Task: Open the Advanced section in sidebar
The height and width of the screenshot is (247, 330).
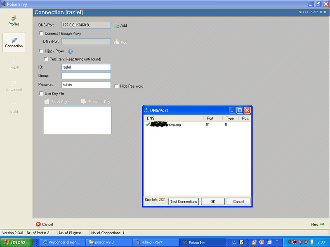Action: click(x=14, y=86)
